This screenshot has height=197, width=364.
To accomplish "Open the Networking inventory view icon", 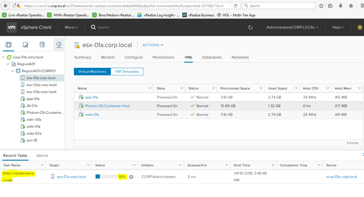I will 59,45.
